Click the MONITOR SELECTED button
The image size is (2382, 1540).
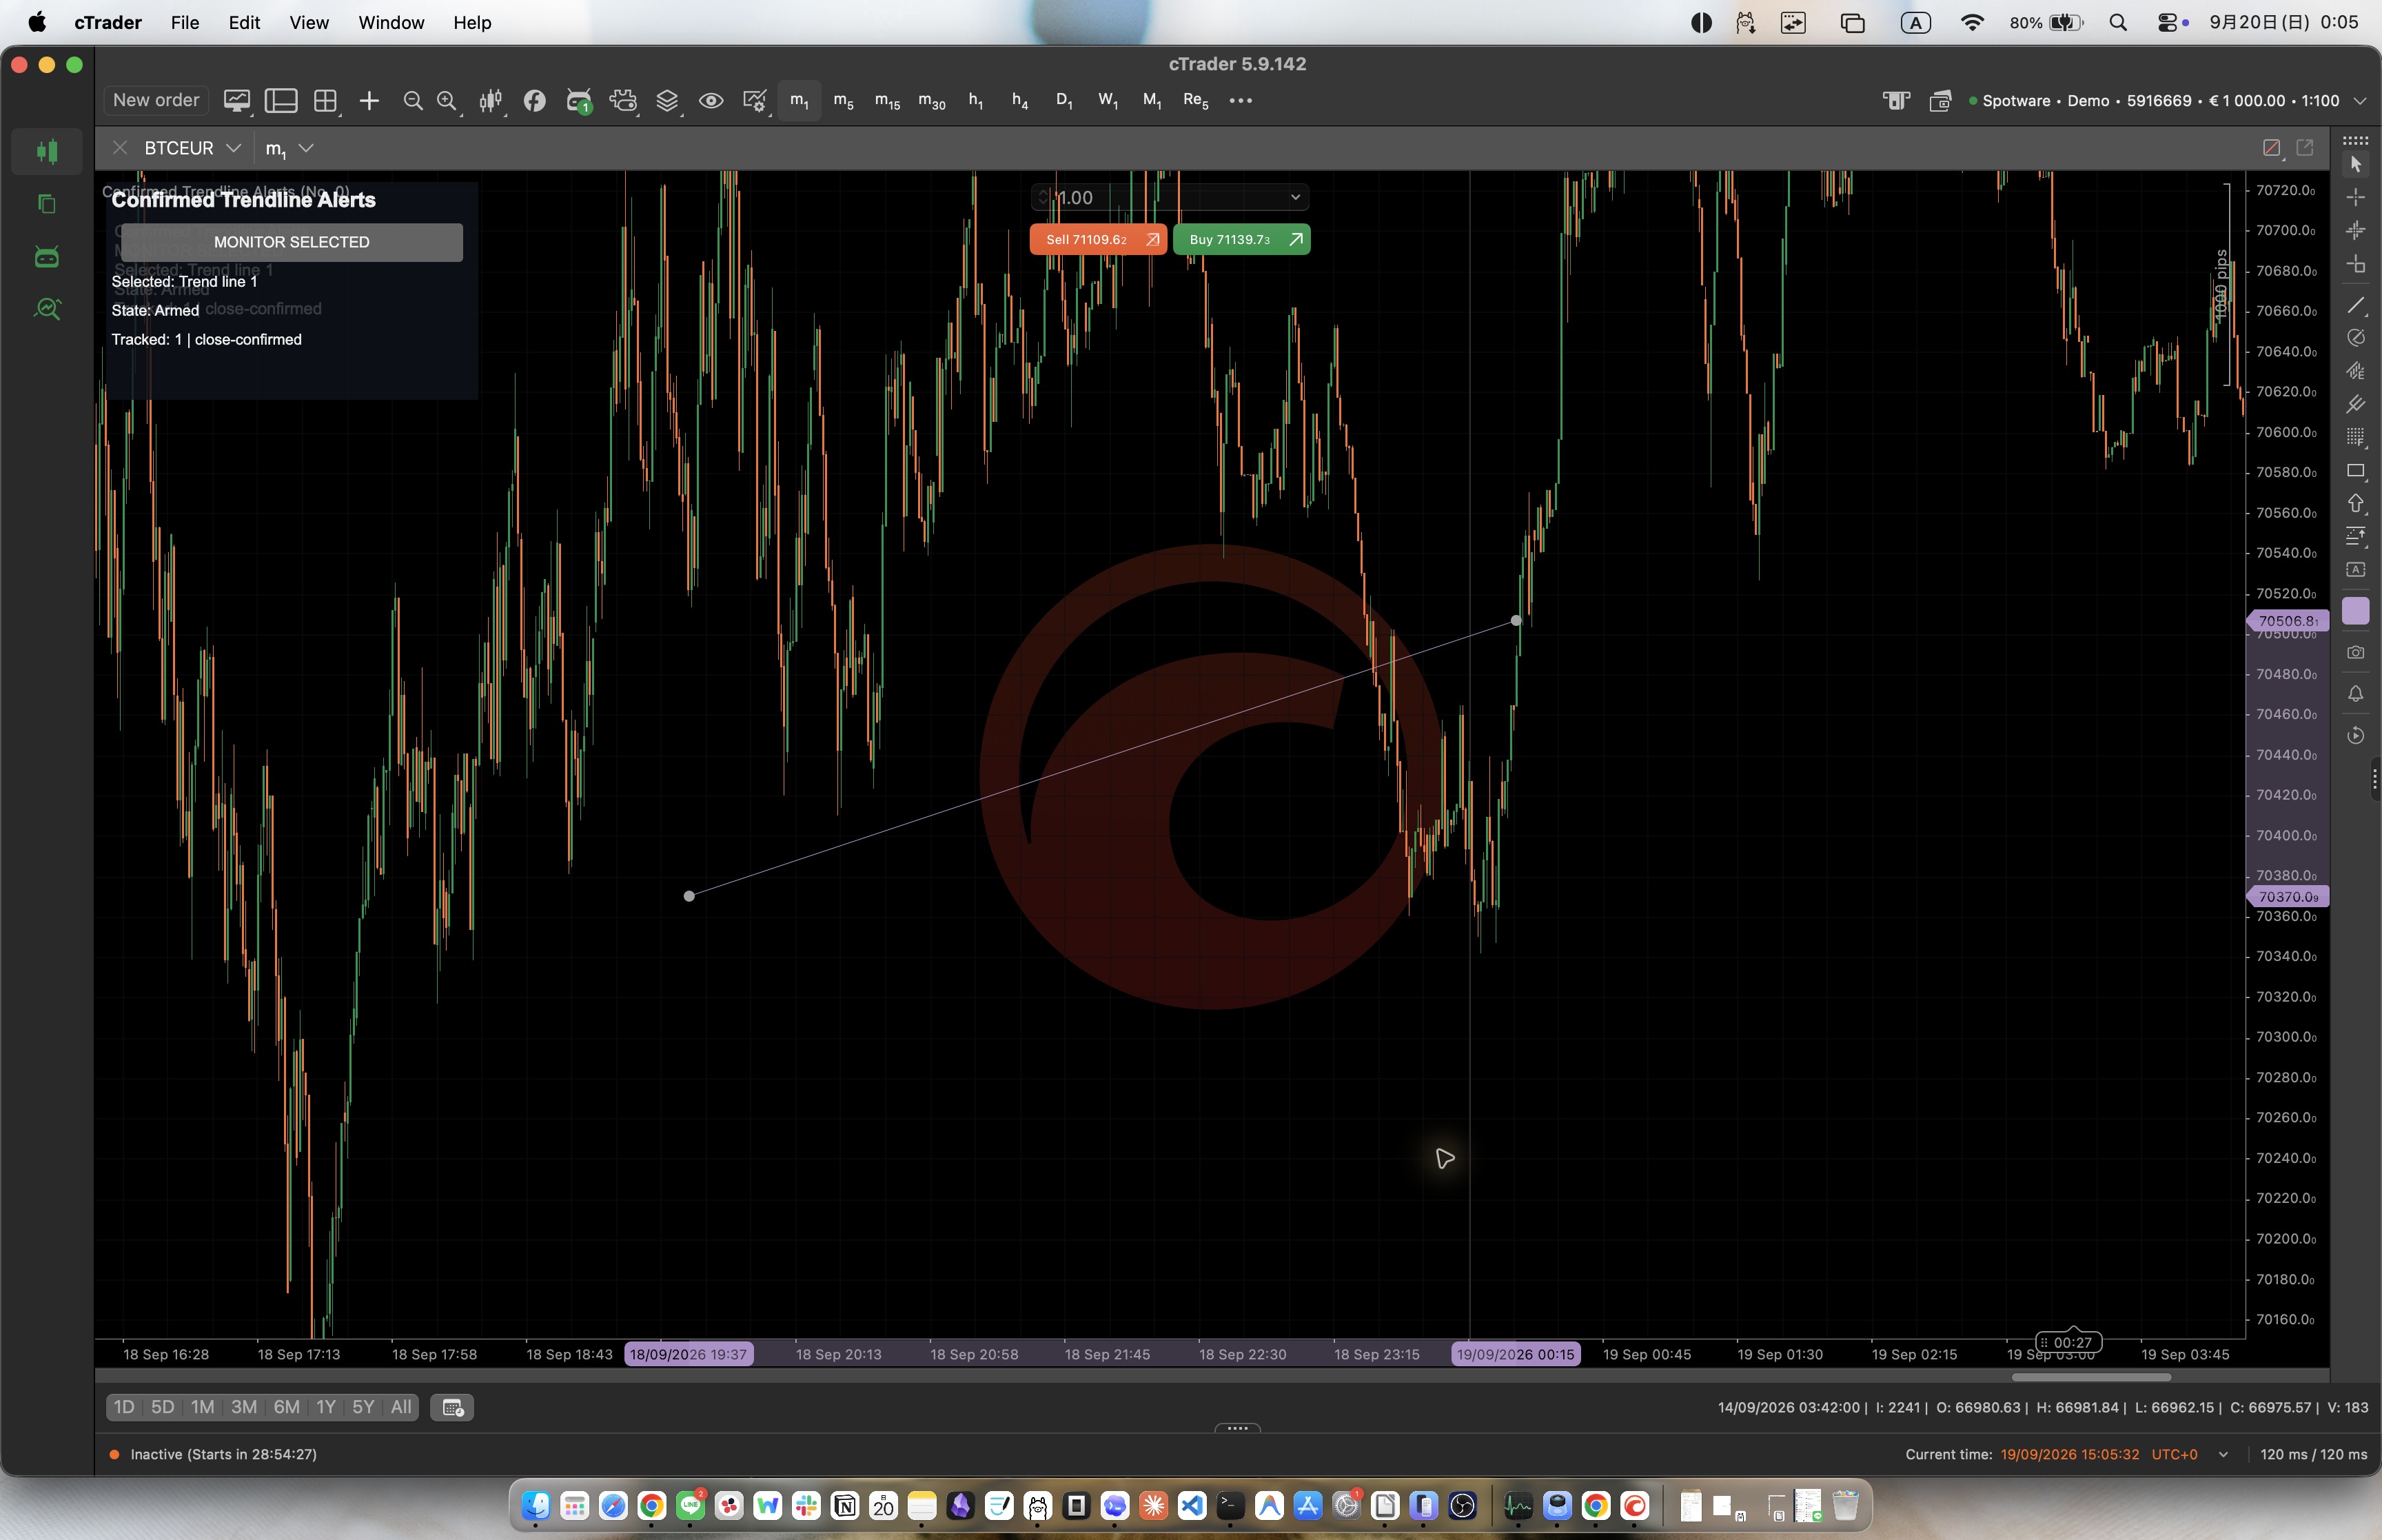(x=291, y=242)
